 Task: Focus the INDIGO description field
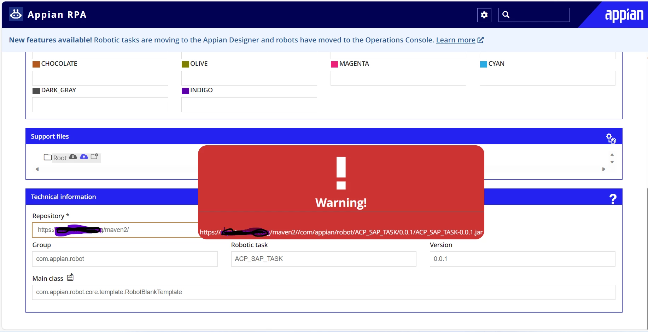249,105
